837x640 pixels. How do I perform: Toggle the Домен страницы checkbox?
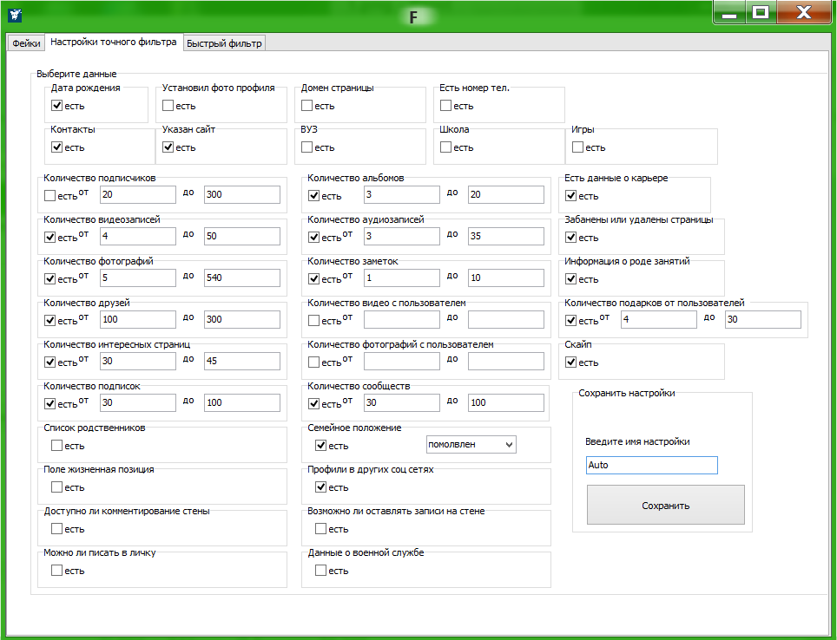[307, 106]
